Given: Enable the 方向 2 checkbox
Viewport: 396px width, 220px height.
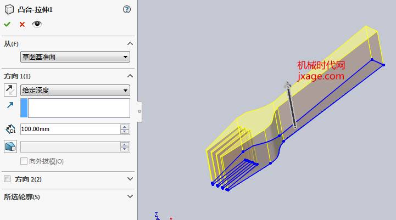Looking at the screenshot, I should coord(7,179).
